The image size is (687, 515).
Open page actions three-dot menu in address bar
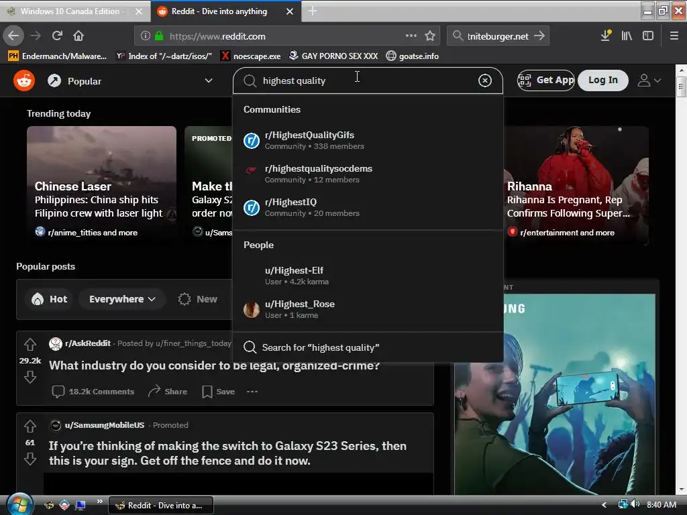411,36
